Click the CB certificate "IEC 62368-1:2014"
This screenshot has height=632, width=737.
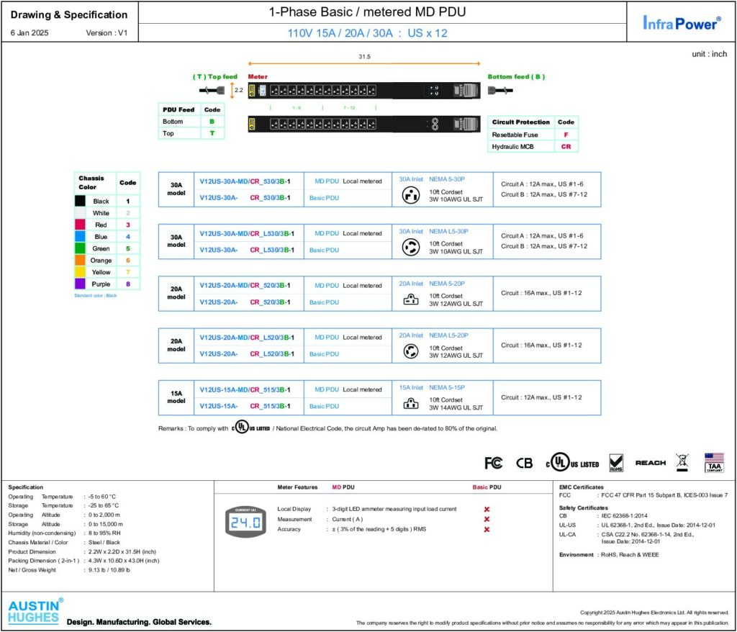click(x=624, y=516)
